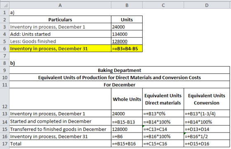Select the '=+B16*100%' formula cell
This screenshot has height=149, width=231.
163,136
